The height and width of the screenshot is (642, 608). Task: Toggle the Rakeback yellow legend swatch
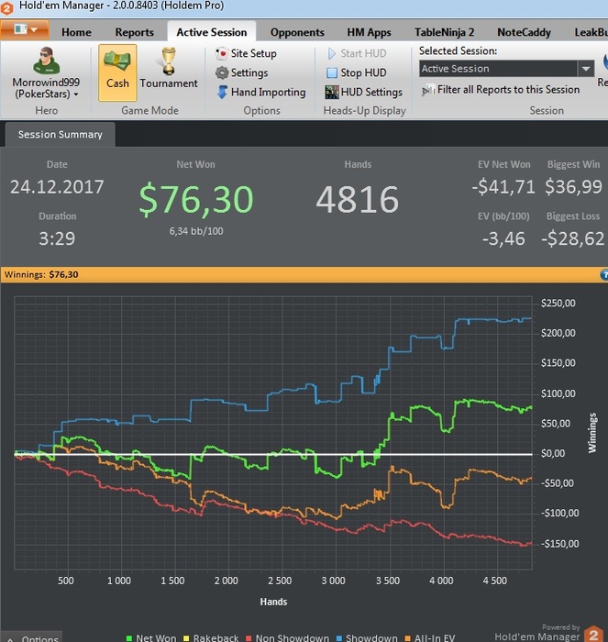click(187, 638)
